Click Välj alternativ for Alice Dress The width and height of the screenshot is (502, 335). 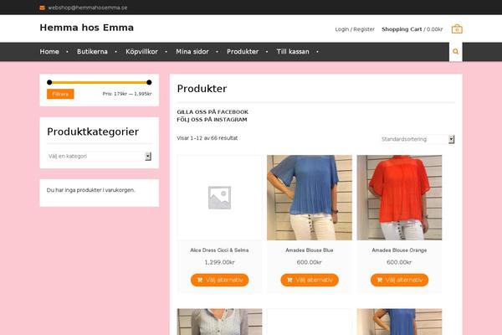219,280
